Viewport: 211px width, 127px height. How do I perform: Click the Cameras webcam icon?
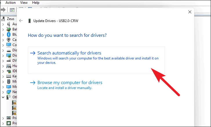click(x=9, y=40)
